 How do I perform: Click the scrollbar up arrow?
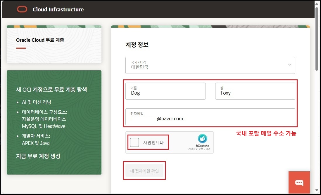[317, 4]
